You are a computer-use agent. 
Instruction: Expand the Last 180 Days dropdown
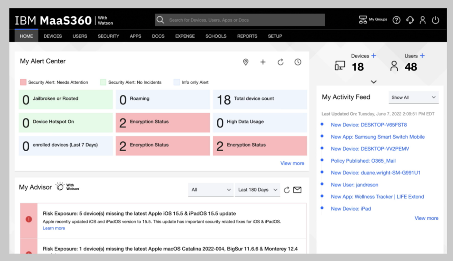click(257, 190)
